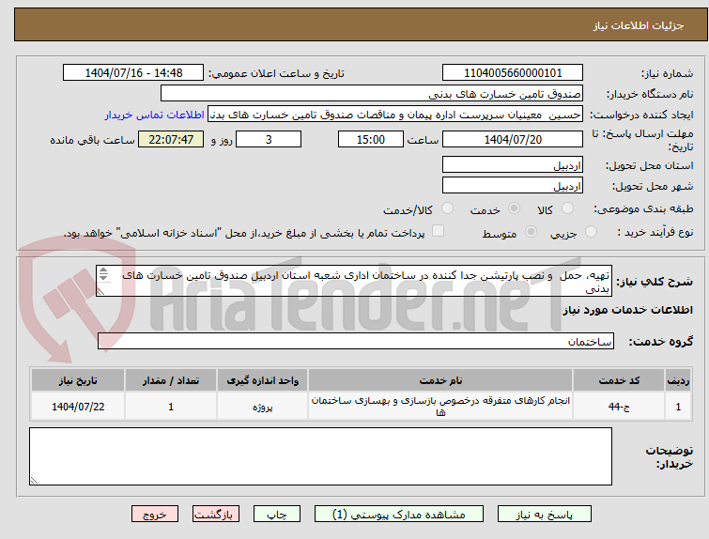Click the 'توضیحات خریدار' empty textarea
Viewport: 709px width, 539px height.
(320, 456)
